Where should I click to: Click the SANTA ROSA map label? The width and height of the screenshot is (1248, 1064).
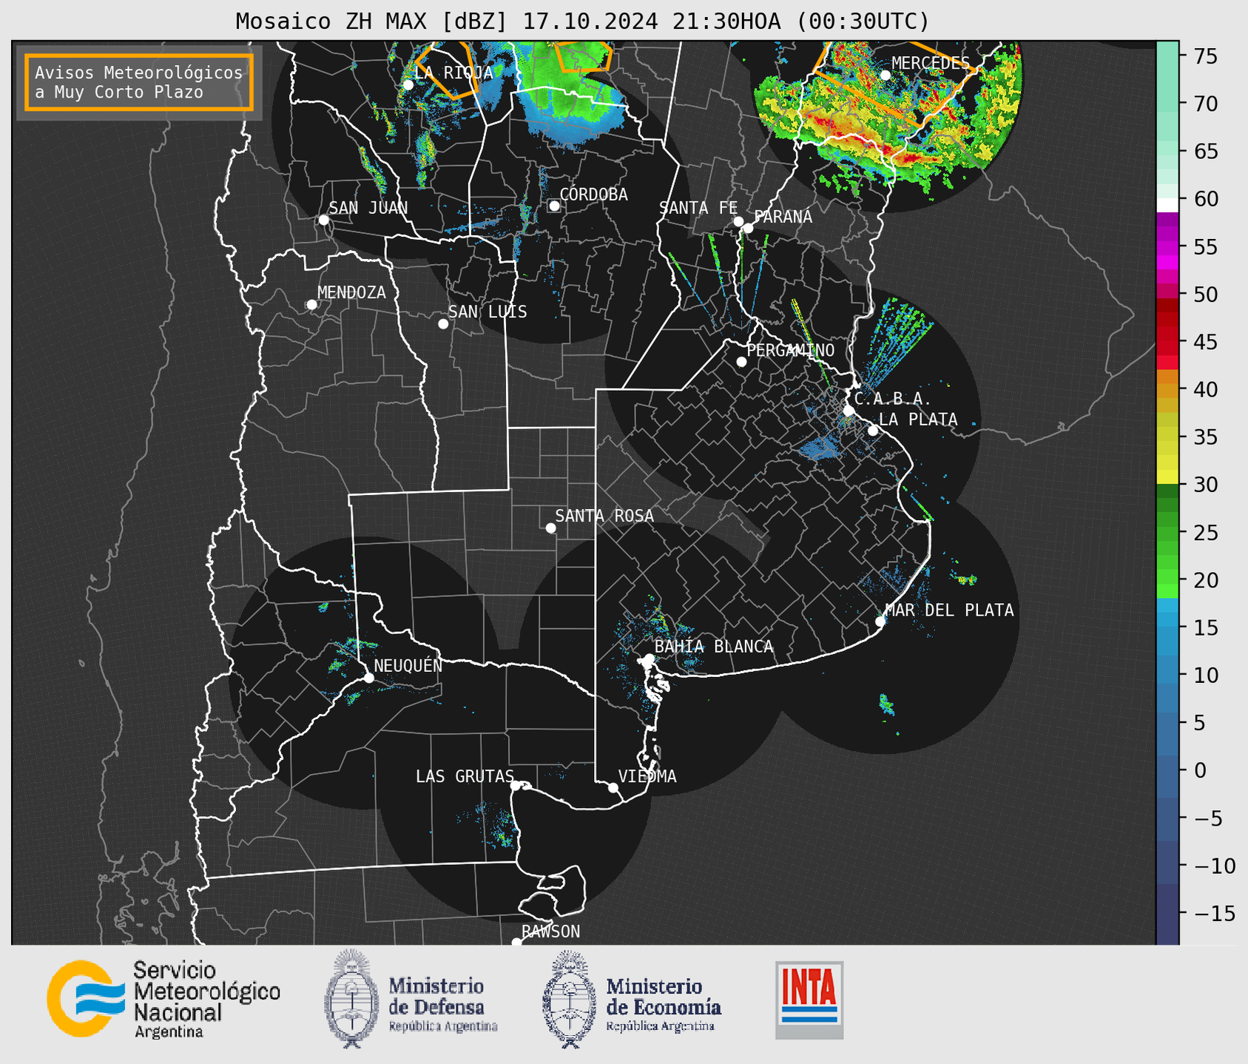pyautogui.click(x=604, y=516)
